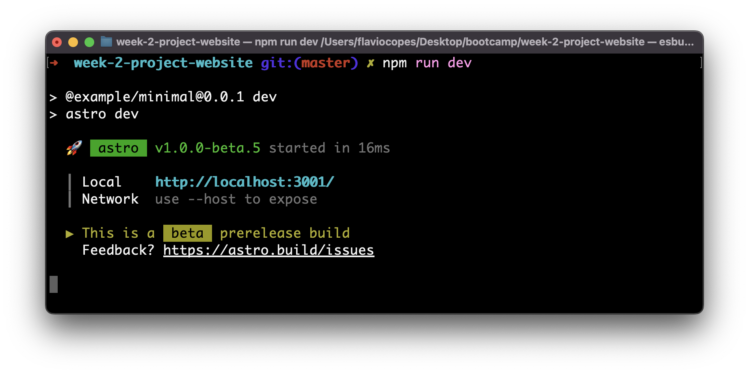Image resolution: width=749 pixels, height=374 pixels.
Task: Click the lightning bolt before npm run dev
Action: [370, 63]
